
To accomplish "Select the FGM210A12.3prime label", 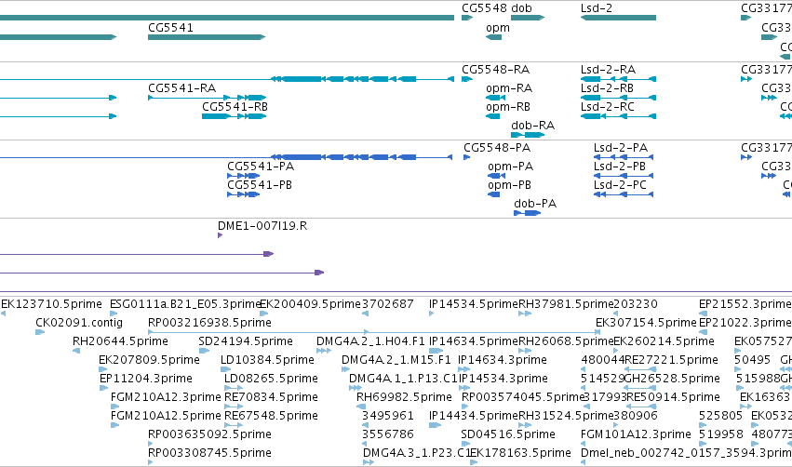I will pos(166,397).
